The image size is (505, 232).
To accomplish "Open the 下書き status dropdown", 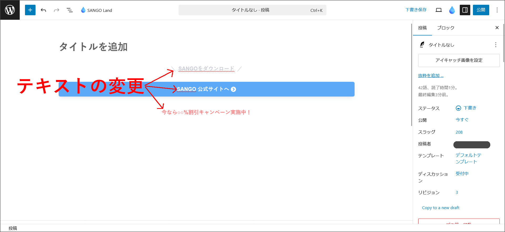I will coord(466,108).
